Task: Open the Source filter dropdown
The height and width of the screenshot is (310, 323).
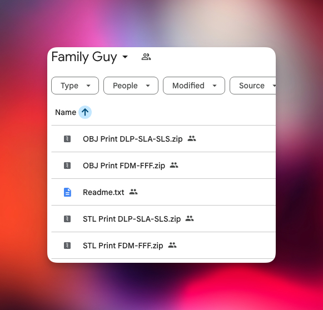Action: tap(253, 86)
